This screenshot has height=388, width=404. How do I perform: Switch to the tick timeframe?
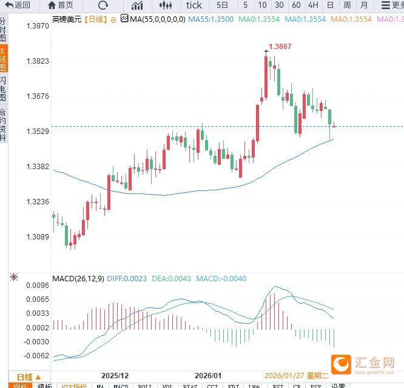[x=194, y=5]
